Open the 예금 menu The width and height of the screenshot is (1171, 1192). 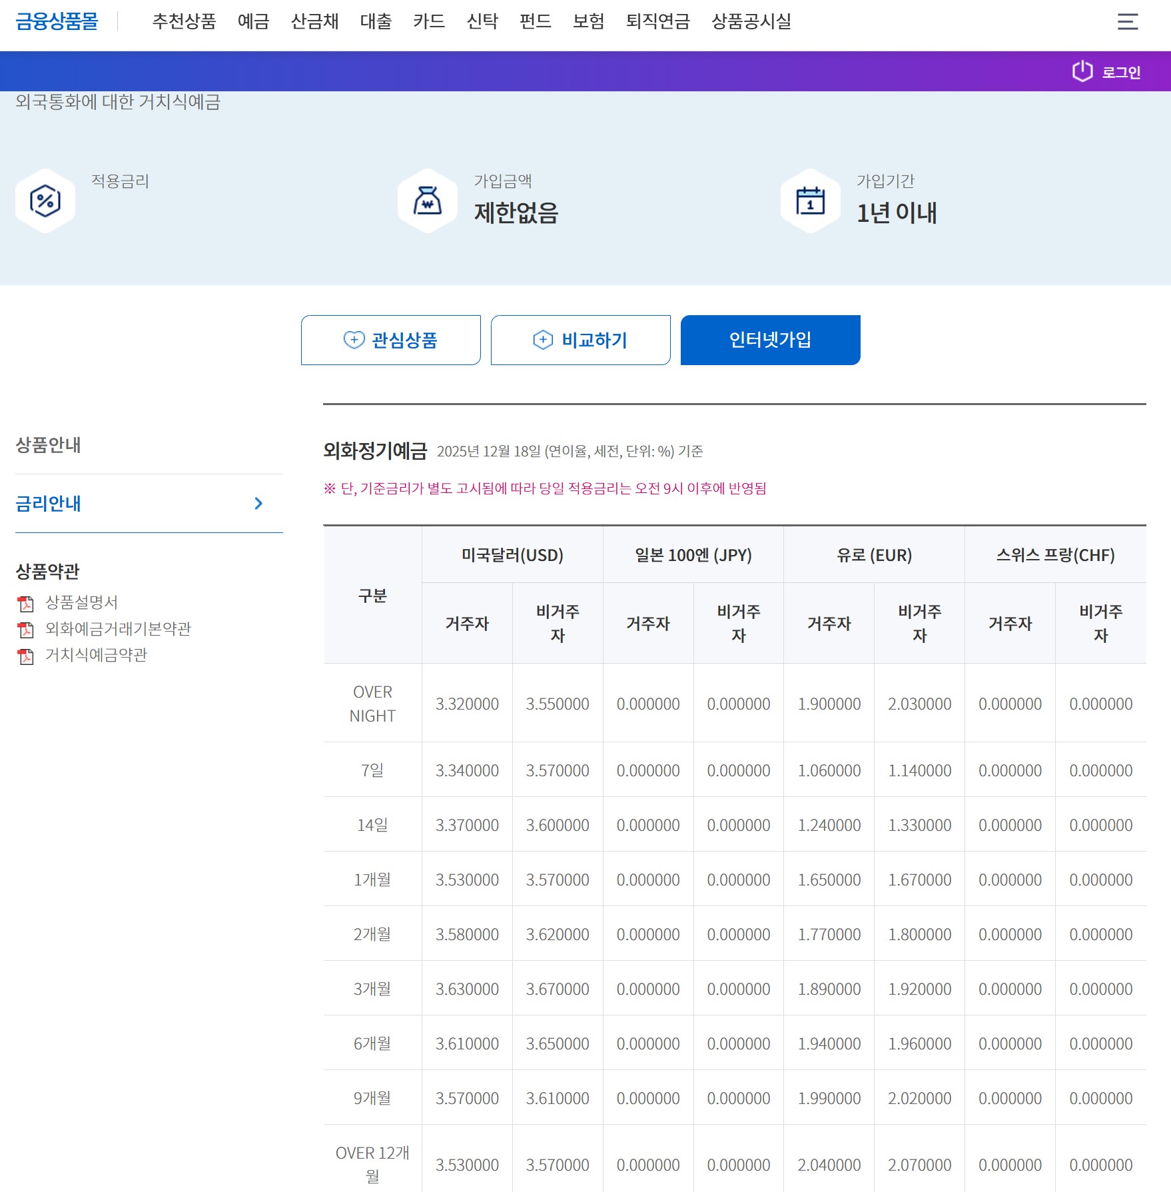tap(253, 22)
